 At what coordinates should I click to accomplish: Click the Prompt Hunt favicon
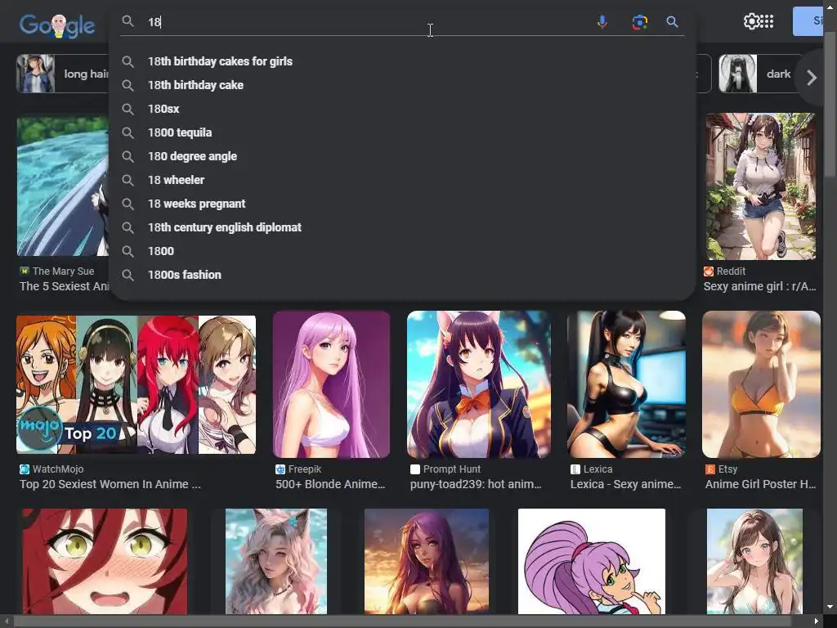(414, 469)
